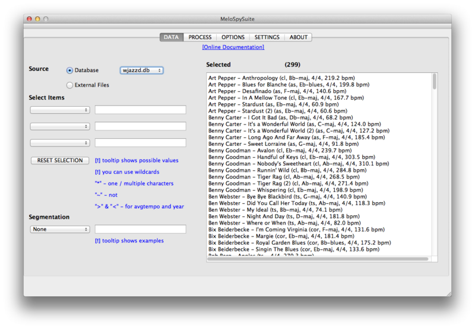475x329 pixels.
Task: Expand the first Select Items dropdown
Action: (x=59, y=110)
